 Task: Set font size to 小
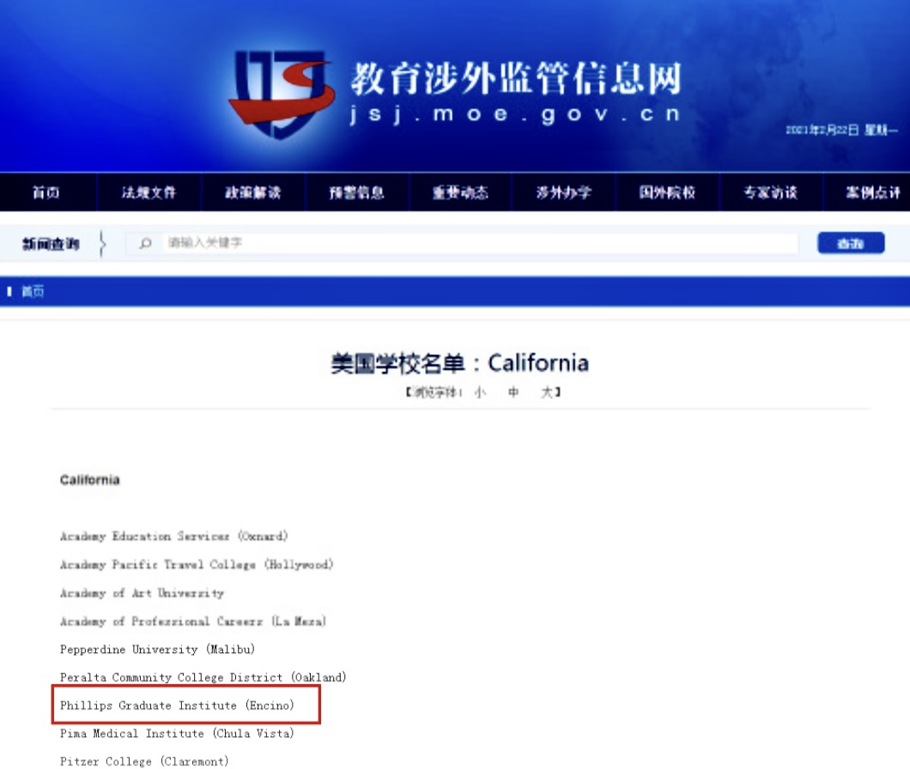480,393
